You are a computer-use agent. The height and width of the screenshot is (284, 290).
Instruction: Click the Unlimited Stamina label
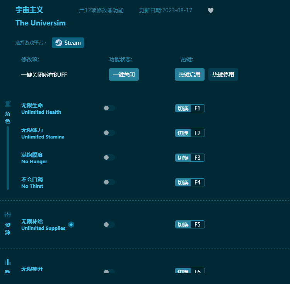coord(43,137)
